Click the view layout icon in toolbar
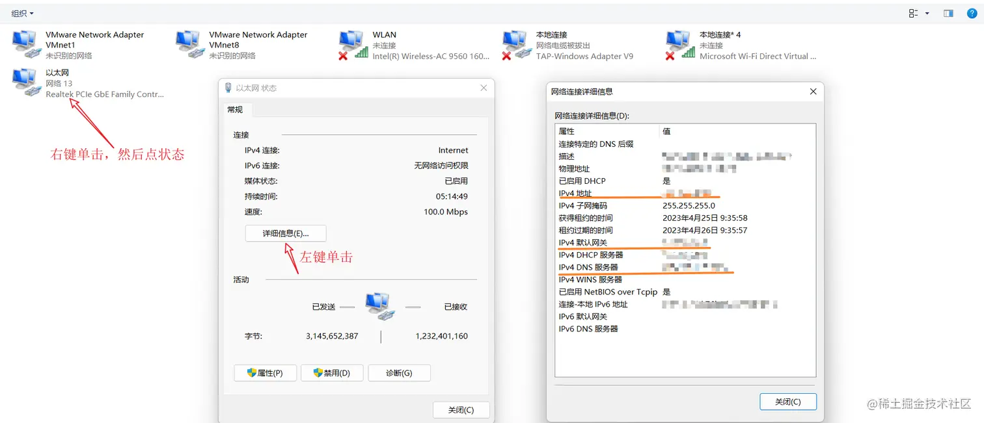 [913, 14]
